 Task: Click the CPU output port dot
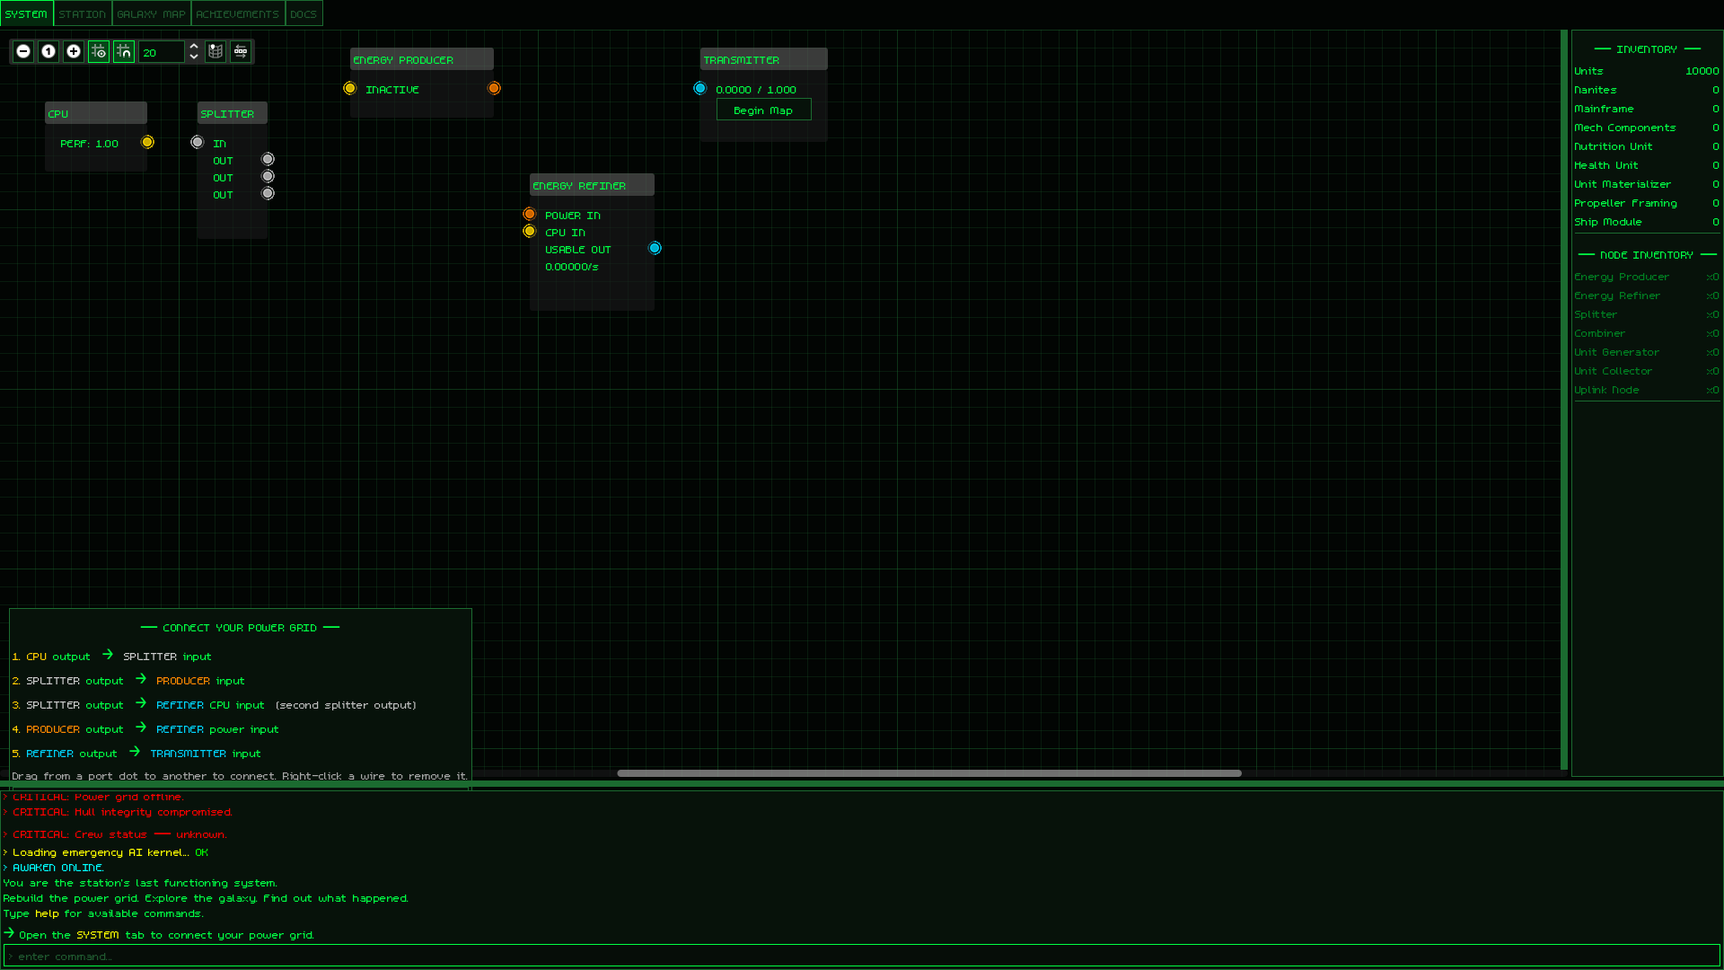point(148,142)
